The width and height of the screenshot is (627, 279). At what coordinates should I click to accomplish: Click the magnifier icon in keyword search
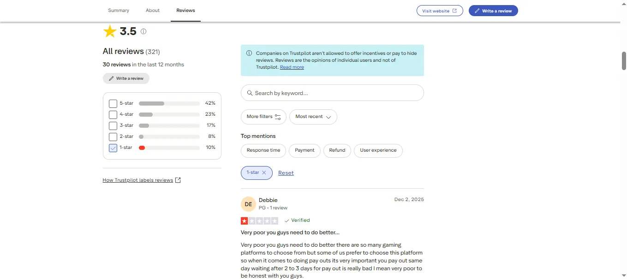click(x=250, y=93)
